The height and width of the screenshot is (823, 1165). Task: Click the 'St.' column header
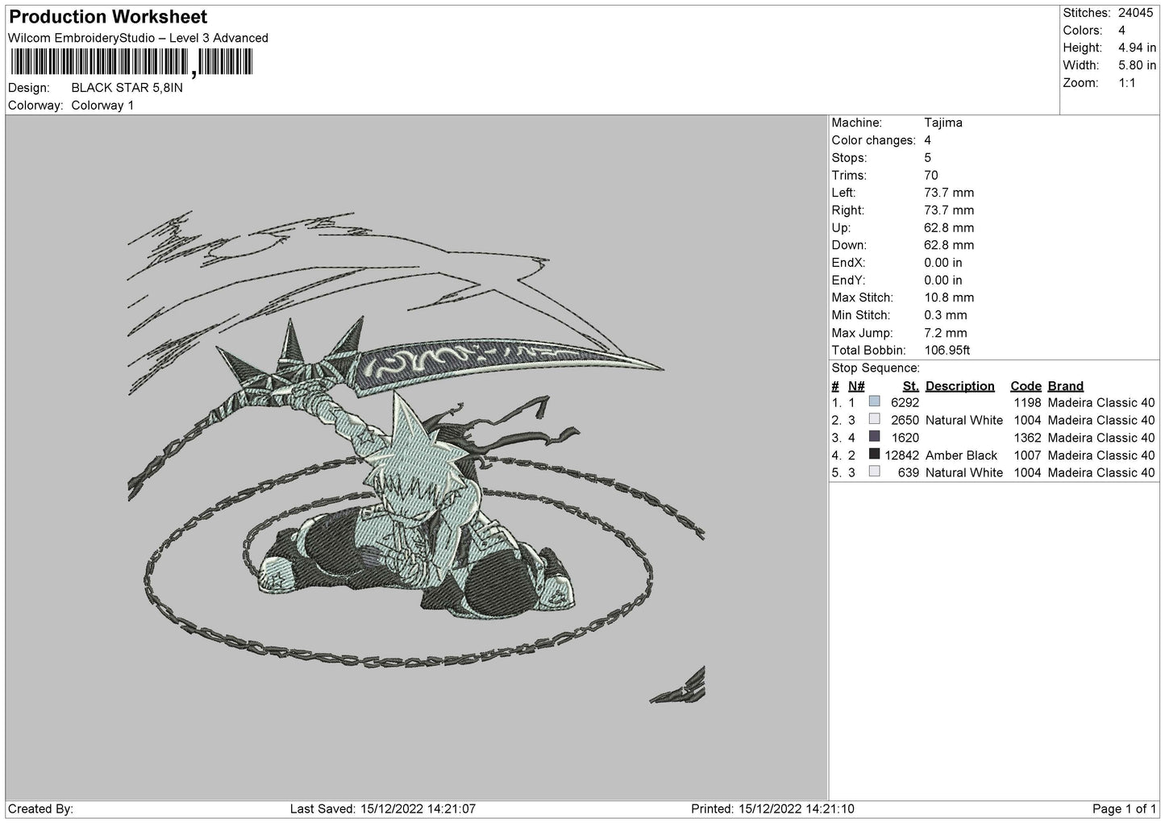pyautogui.click(x=911, y=386)
